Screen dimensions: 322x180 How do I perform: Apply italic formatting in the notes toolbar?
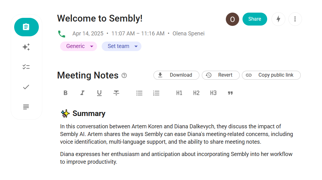82,93
